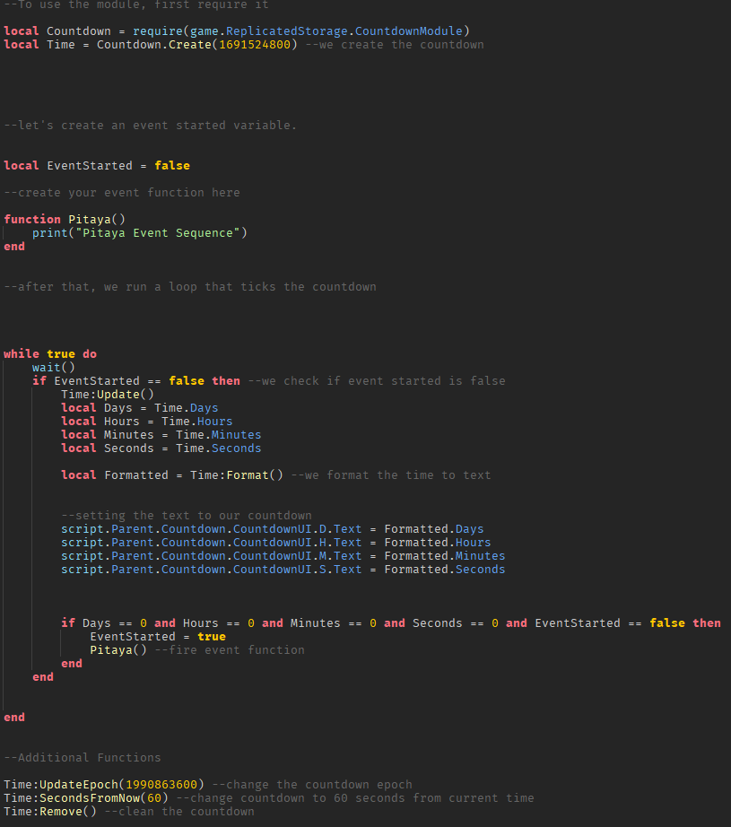Click the comment "--we check if event started is false"
Viewport: 731px width, 827px height.
pos(377,381)
